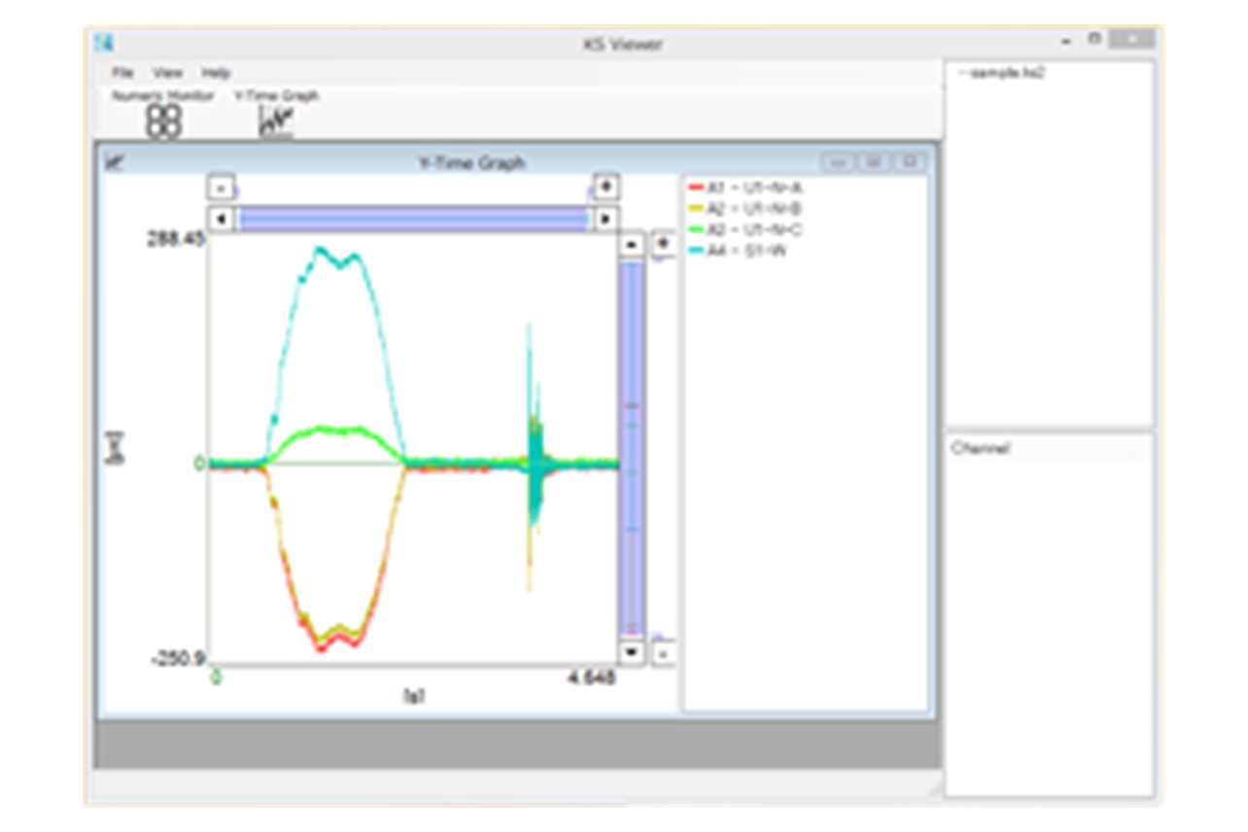Select the green U1-N-C legend entry
This screenshot has width=1248, height=832.
point(745,230)
